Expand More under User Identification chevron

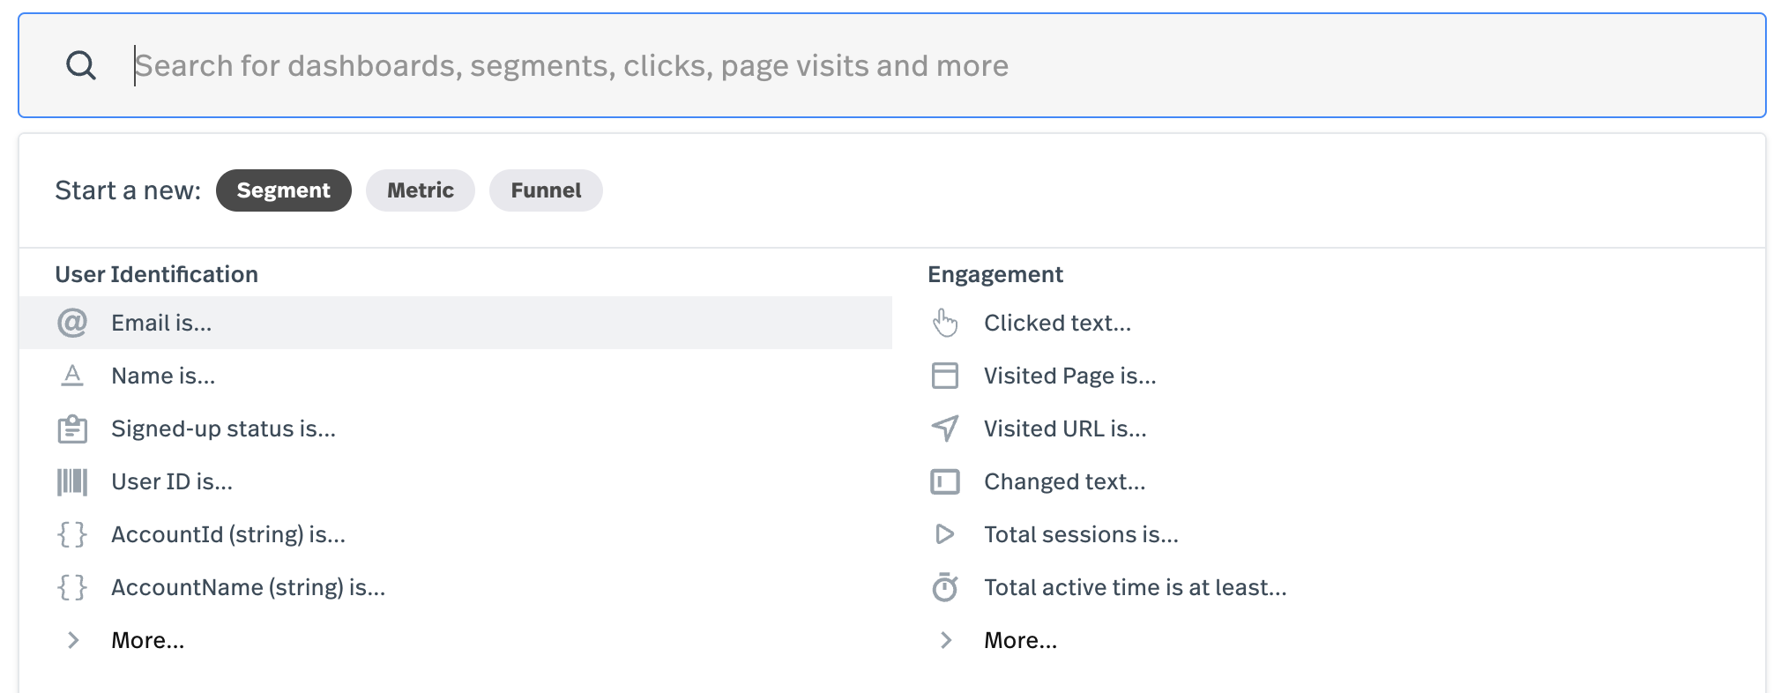tap(74, 640)
